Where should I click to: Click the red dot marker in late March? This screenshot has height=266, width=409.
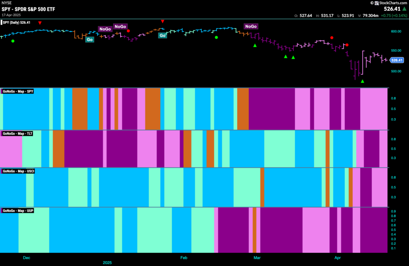pyautogui.click(x=332, y=38)
